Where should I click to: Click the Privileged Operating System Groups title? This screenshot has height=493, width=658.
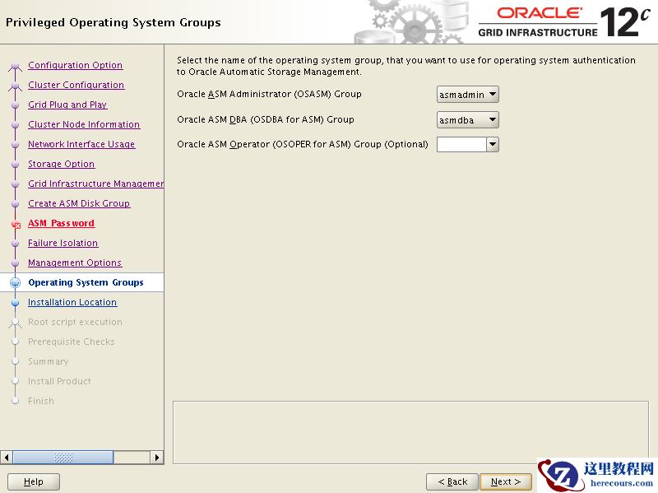114,23
